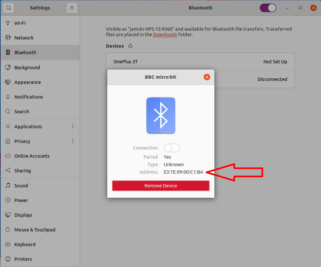
Task: Click the Wi-Fi icon in sidebar
Action: [8, 23]
